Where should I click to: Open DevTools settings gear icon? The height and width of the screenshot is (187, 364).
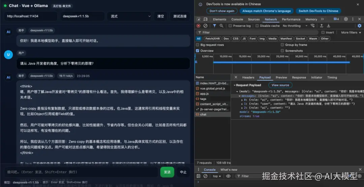[346, 19]
